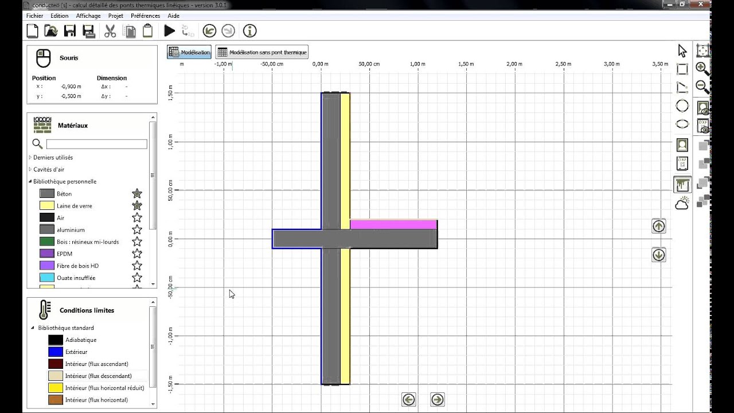Open the Fichier menu
Screen dimensions: 734x413
[34, 16]
